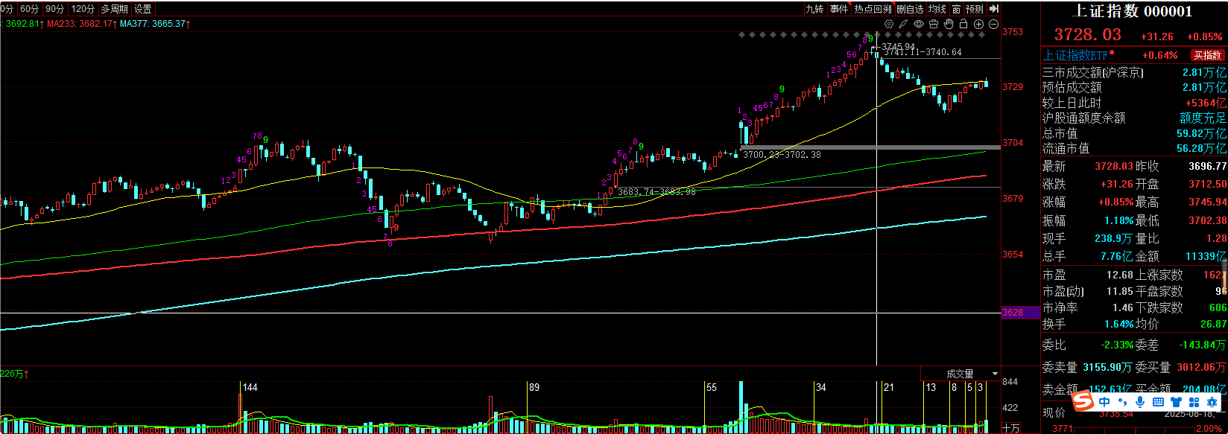Click the IME microphone voice input icon
This screenshot has width=1228, height=434.
(1140, 402)
